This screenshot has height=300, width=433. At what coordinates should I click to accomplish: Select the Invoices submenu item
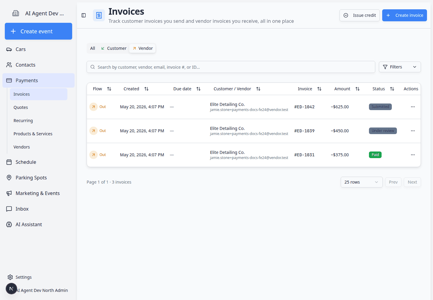[x=38, y=94]
